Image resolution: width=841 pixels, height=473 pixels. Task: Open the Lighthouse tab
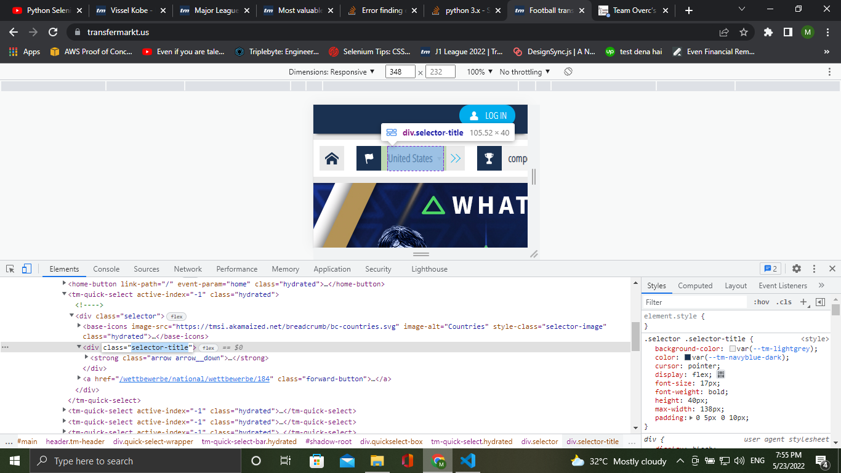tap(429, 269)
